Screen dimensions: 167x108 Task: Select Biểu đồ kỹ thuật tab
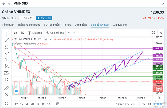click(x=100, y=25)
